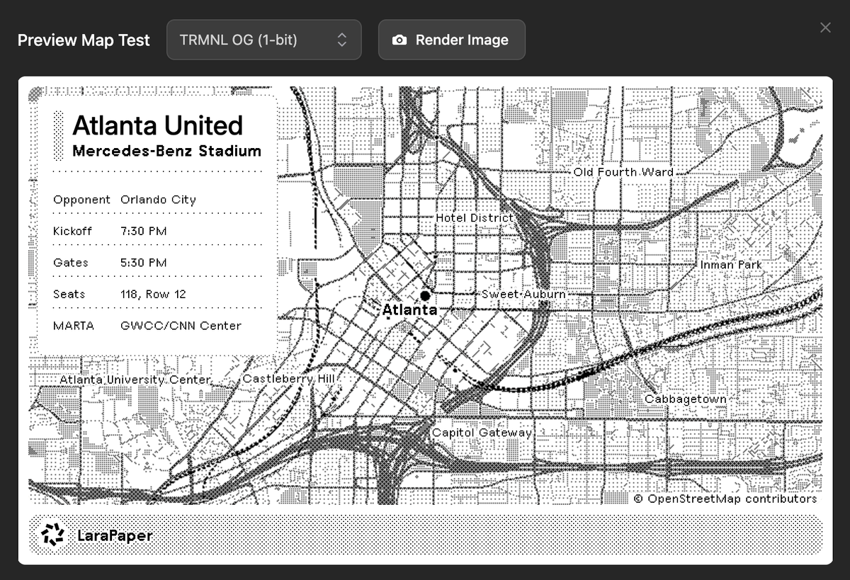
Task: Click the LaraPaper footer text
Action: pyautogui.click(x=115, y=535)
